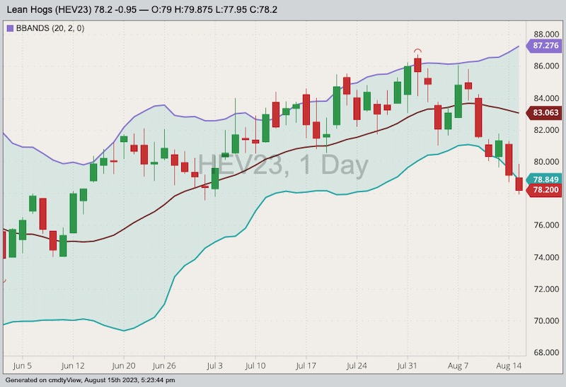The image size is (566, 387).
Task: Click the 86.000 price axis label
Action: (x=546, y=66)
